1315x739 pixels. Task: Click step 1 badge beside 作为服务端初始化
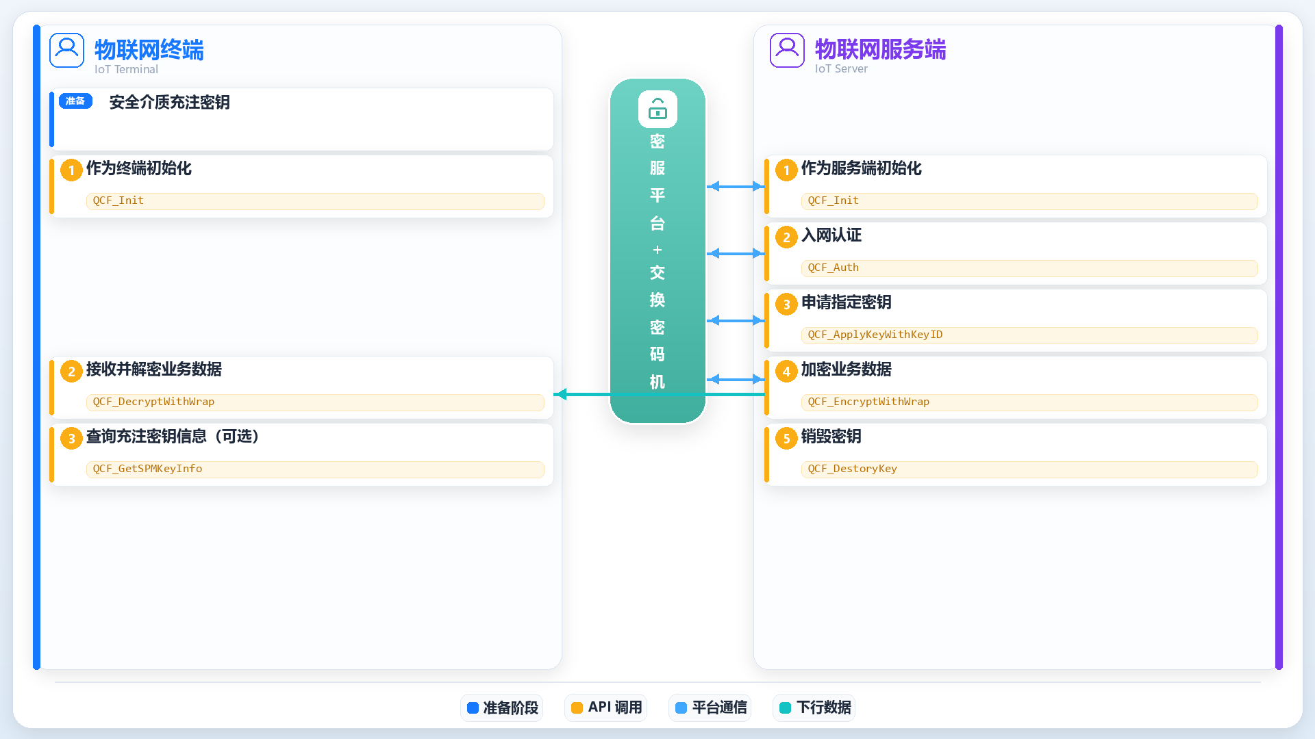click(786, 170)
